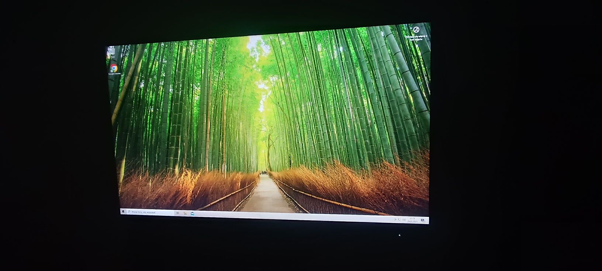Image resolution: width=602 pixels, height=271 pixels.
Task: Open the Action Center notifications icon
Action: click(x=423, y=221)
